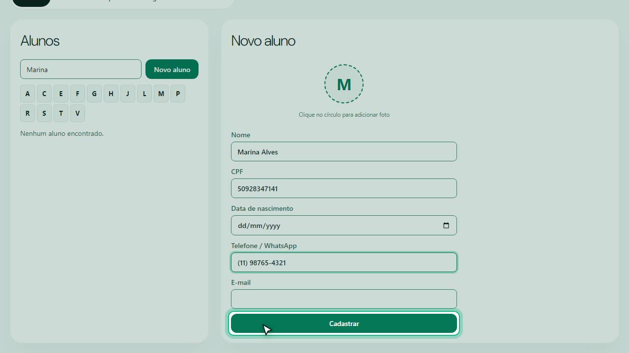Focus the empty E-mail field
This screenshot has width=629, height=353.
point(344,299)
